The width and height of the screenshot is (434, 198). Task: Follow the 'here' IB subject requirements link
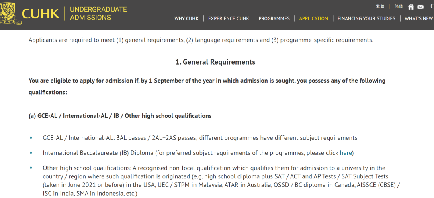346,153
